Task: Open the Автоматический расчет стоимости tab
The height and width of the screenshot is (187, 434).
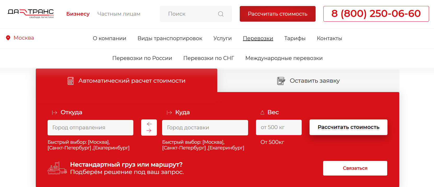Action: [127, 81]
